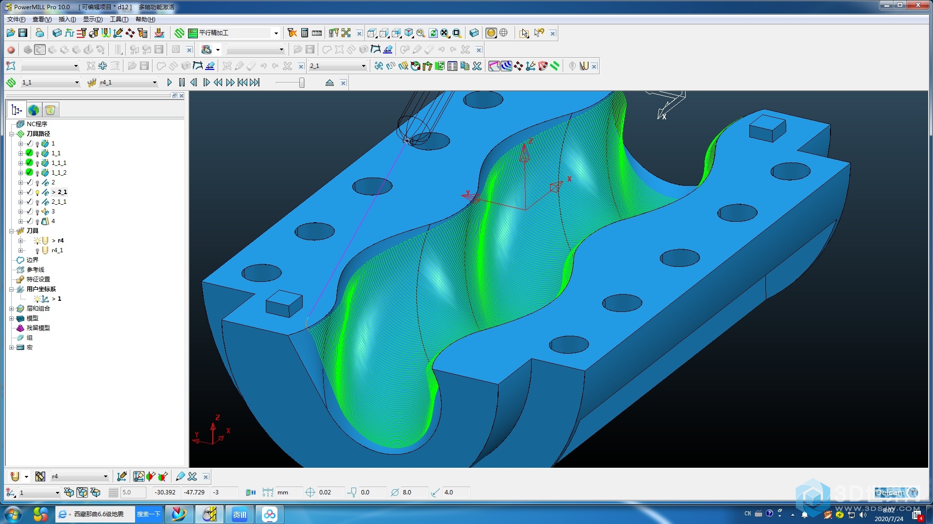The width and height of the screenshot is (933, 524).
Task: Switch to globe browser tab in explorer
Action: point(34,110)
